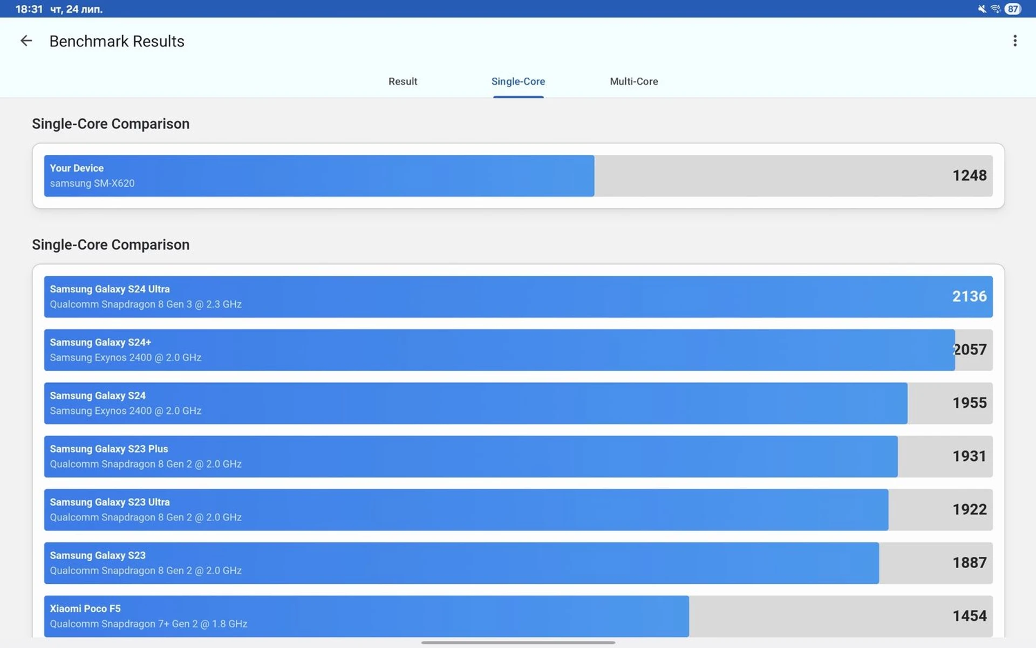Tap the battery indicator showing 87
Screen dimensions: 1036x648
point(1012,9)
